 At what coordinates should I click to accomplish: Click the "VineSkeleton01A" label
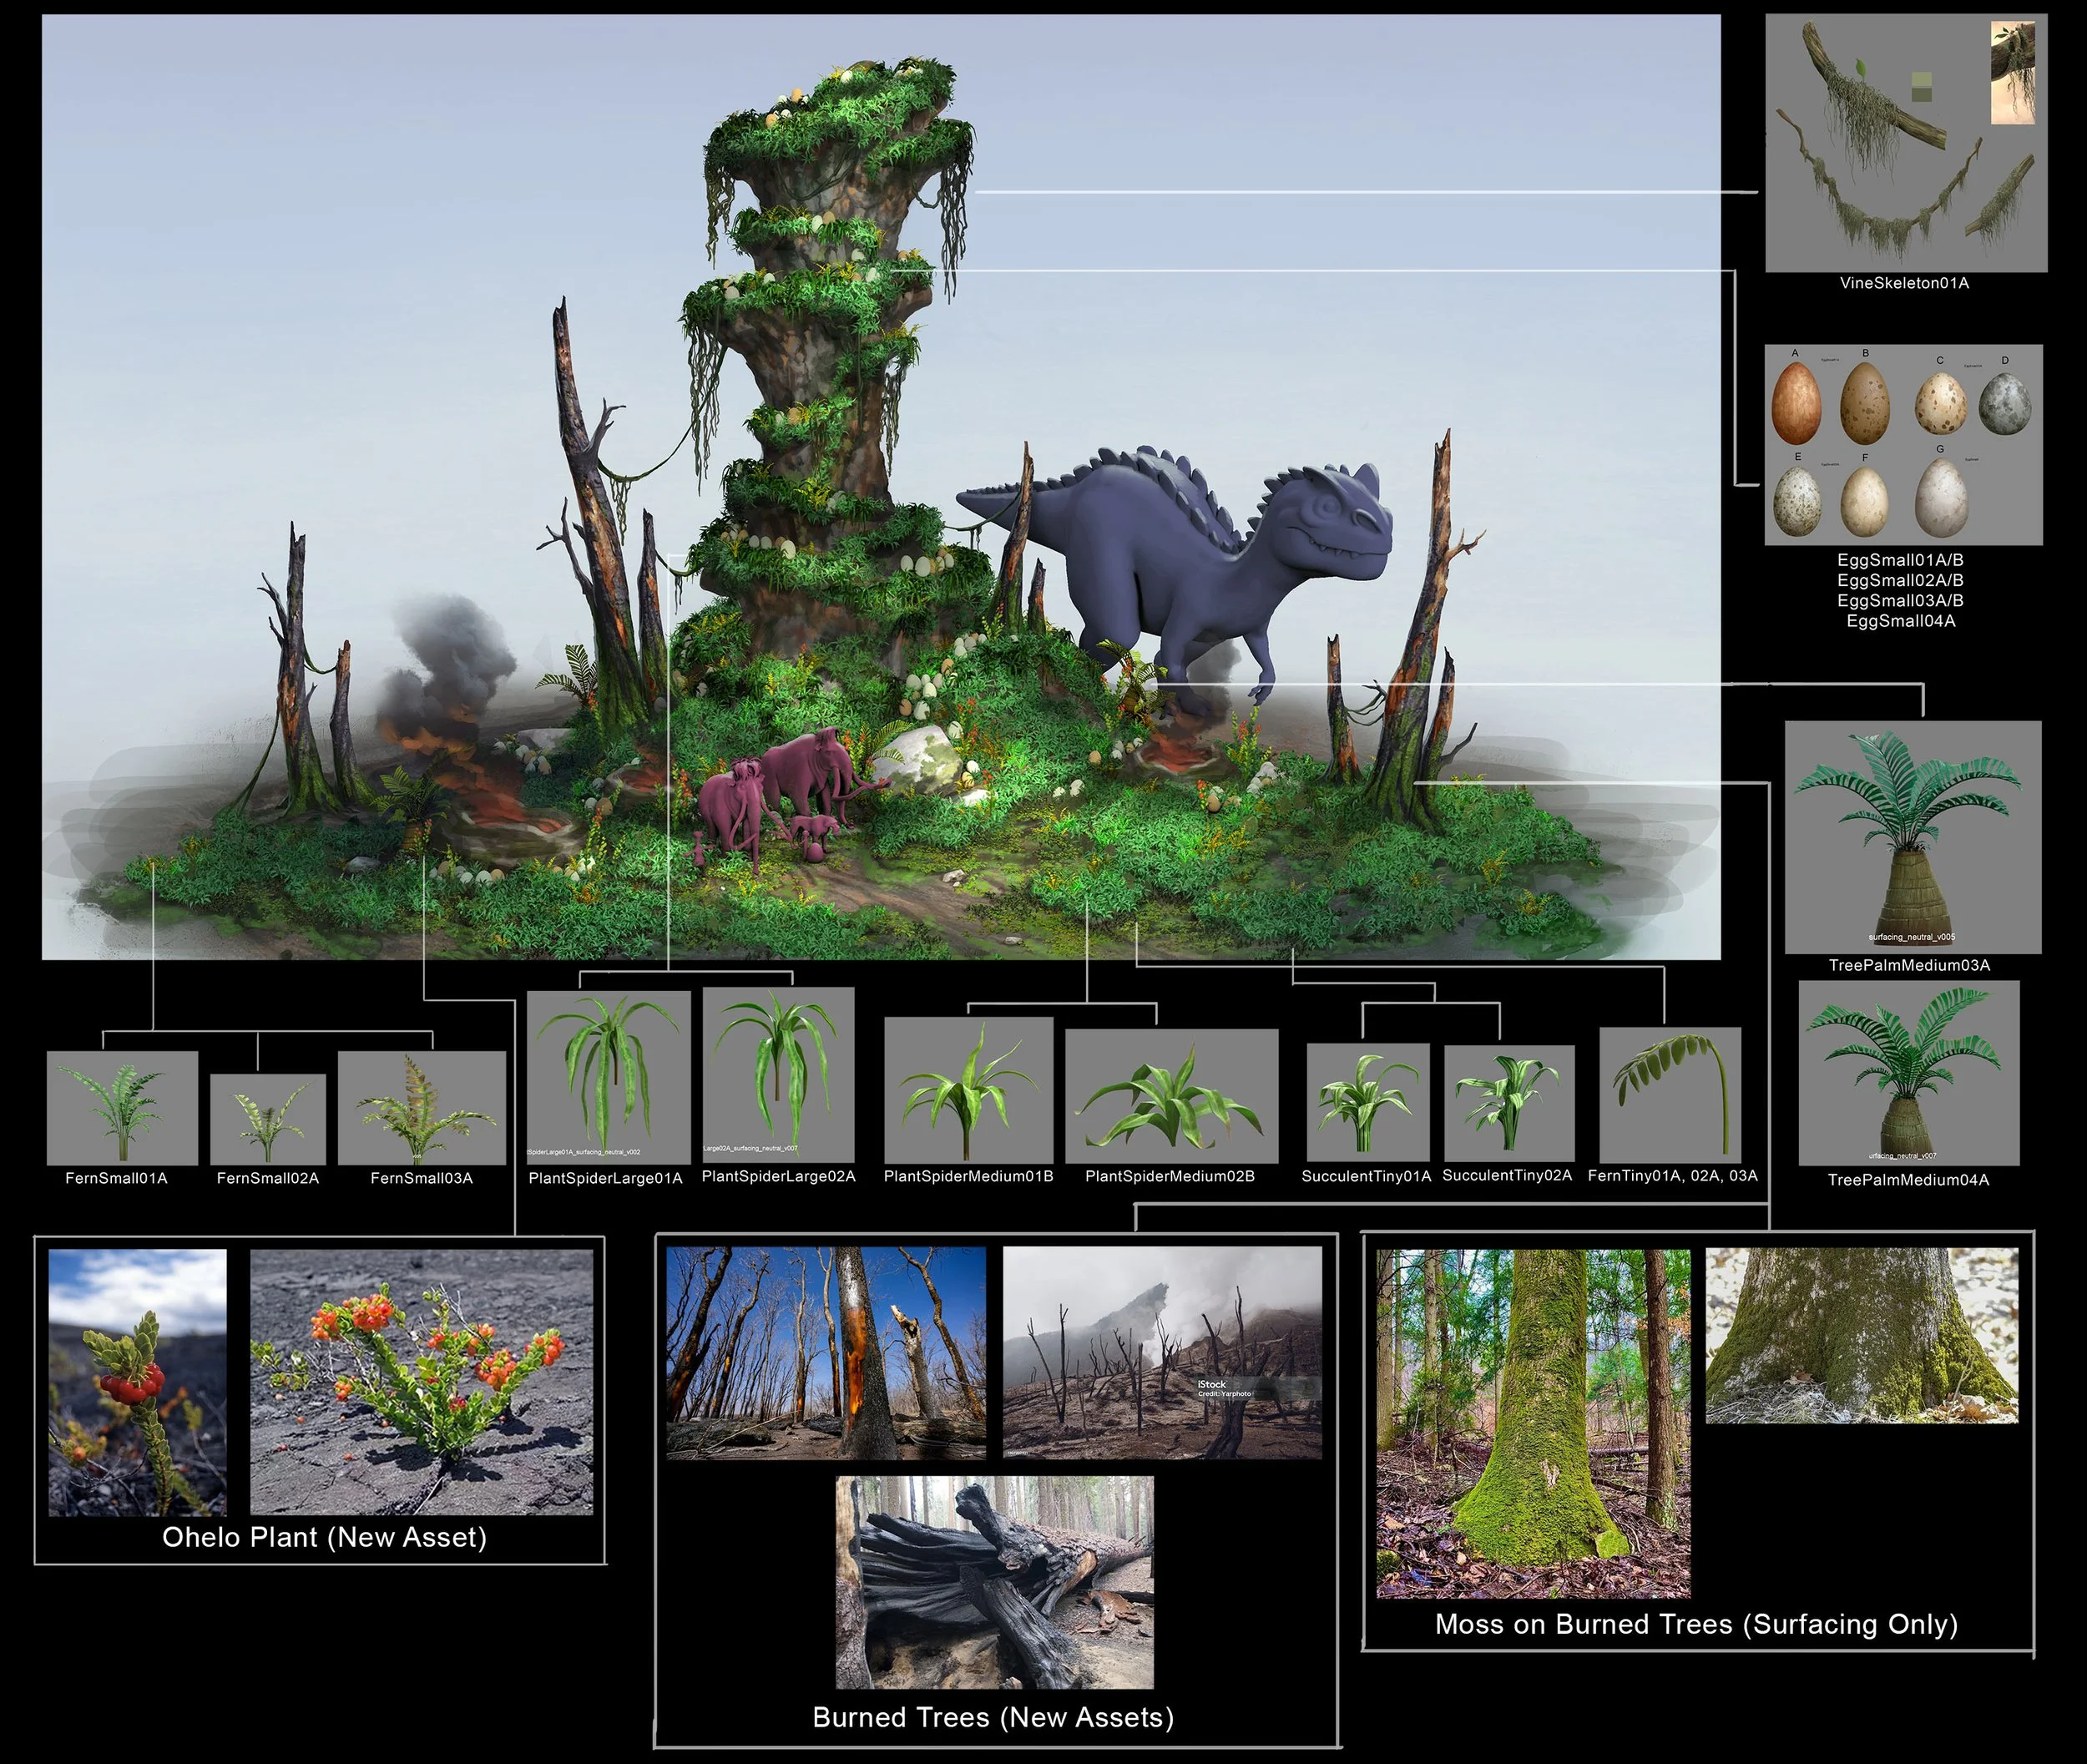(1904, 283)
